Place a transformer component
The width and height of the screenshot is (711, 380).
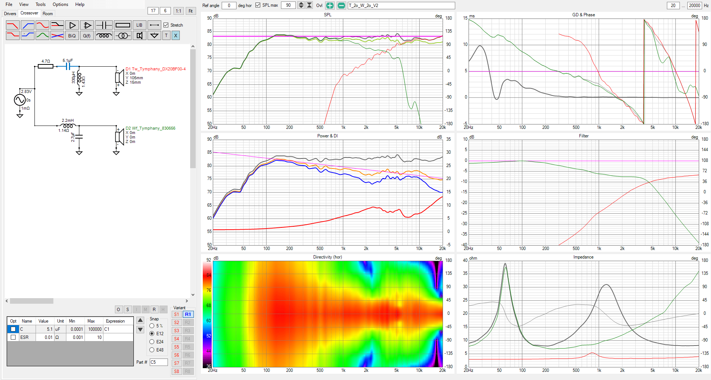tap(123, 36)
